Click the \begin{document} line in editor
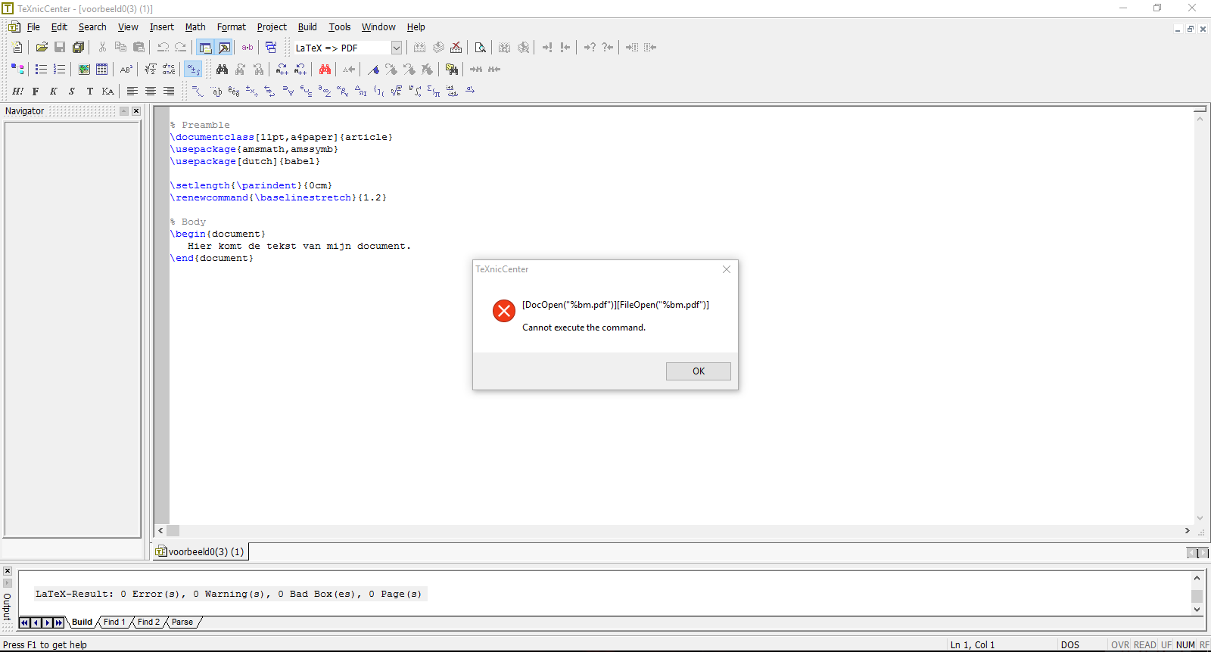 coord(218,234)
